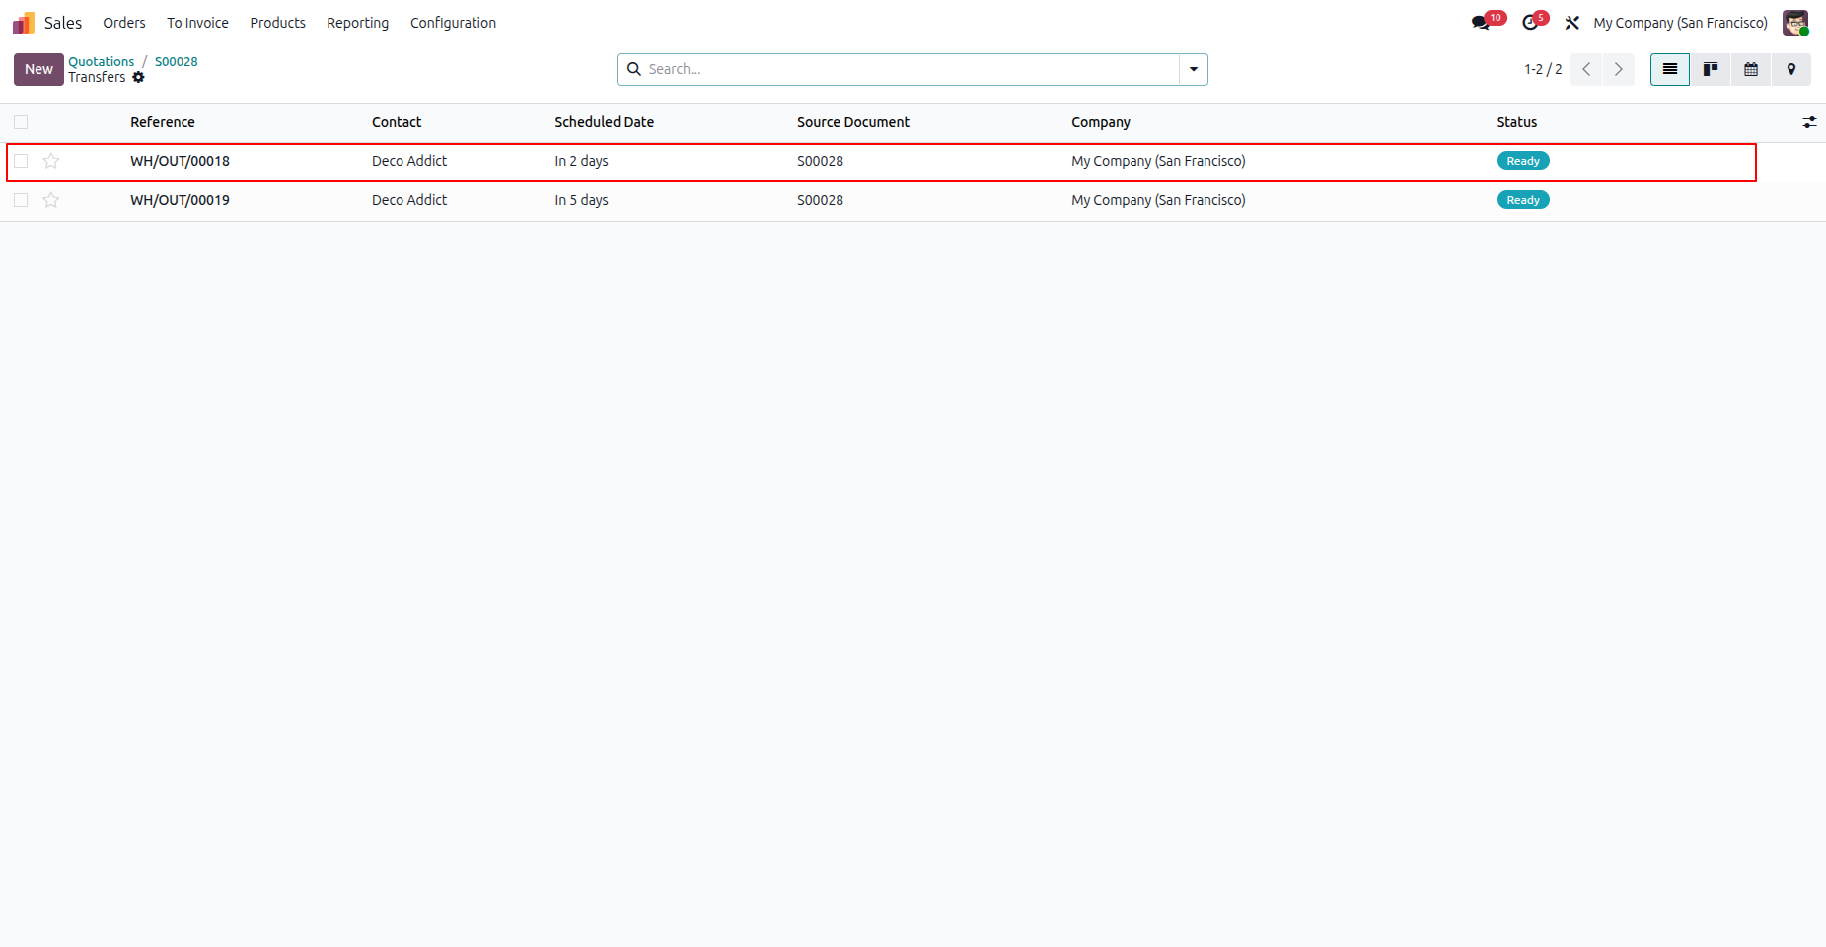Open the Configuration menu
The width and height of the screenshot is (1826, 947).
[x=453, y=23]
